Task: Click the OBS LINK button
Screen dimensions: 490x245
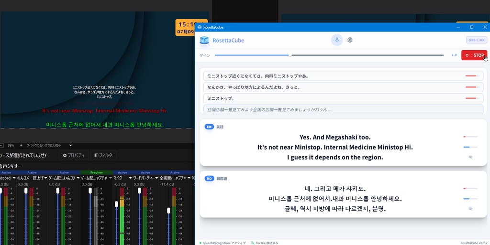Action: click(477, 40)
